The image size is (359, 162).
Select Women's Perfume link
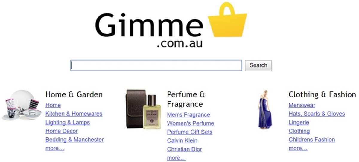[x=191, y=123]
